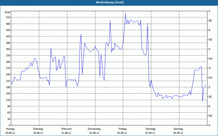Click the 'E' compass label level with 90
The width and height of the screenshot is (218, 136).
209,106
